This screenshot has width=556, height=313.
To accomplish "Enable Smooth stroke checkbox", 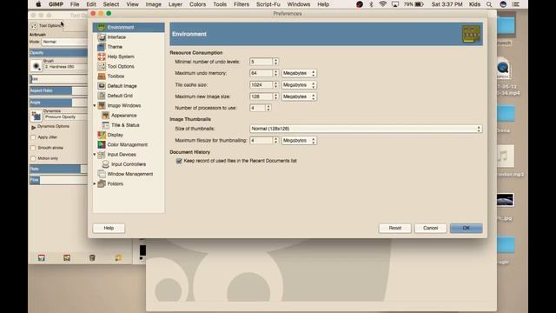I will (33, 148).
